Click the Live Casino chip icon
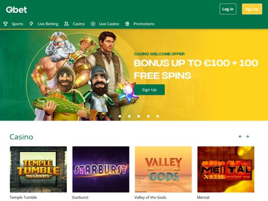 click(93, 24)
